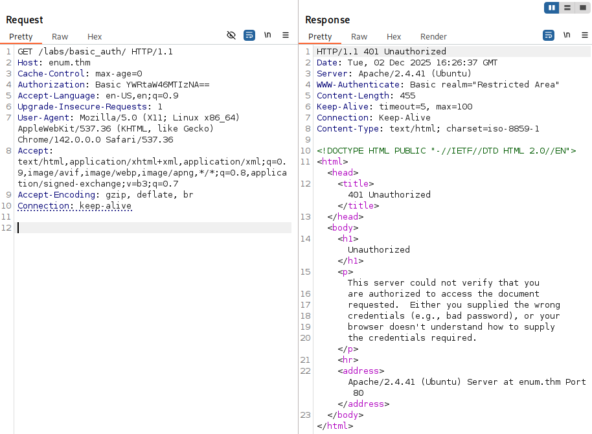Open the Response Render tab
The width and height of the screenshot is (592, 434).
click(x=433, y=37)
